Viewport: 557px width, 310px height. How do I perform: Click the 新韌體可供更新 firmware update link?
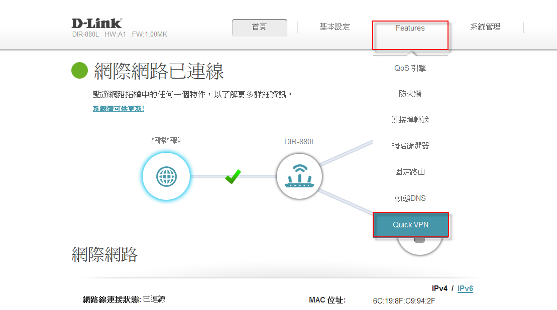pos(119,109)
